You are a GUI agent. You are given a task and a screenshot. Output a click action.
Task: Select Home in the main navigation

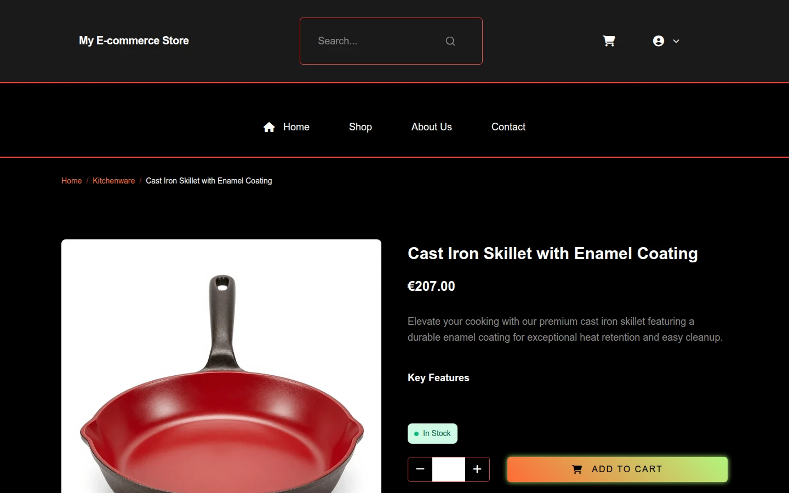click(296, 127)
